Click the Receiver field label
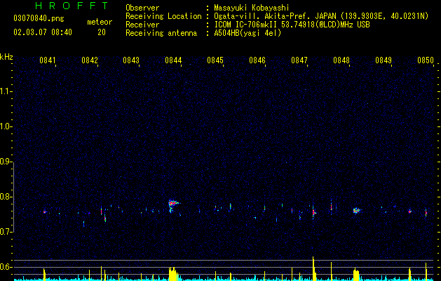Screen dimensions: 441x281 (142, 25)
